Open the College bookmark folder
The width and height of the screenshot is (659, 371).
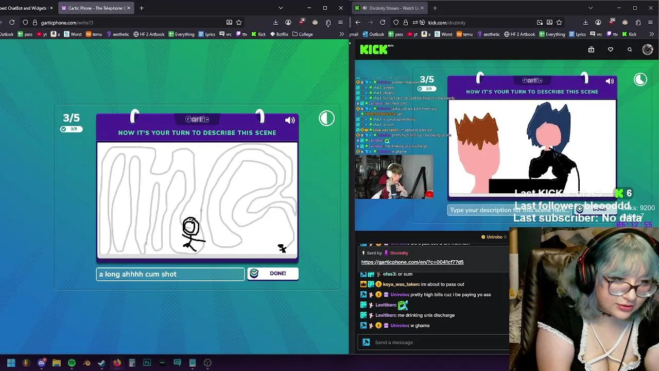pyautogui.click(x=302, y=35)
